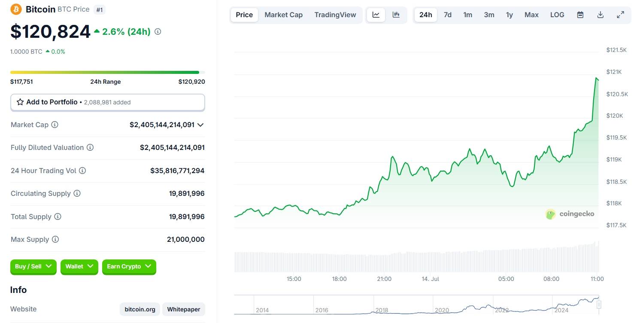640x323 pixels.
Task: Click the Add to Portfolio button
Action: pos(108,102)
